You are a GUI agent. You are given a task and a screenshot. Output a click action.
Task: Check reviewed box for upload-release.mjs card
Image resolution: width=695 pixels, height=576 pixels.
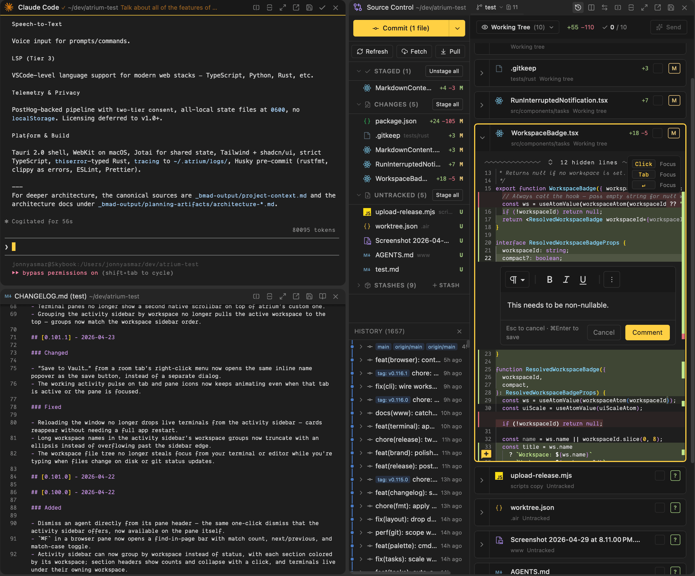tap(660, 475)
